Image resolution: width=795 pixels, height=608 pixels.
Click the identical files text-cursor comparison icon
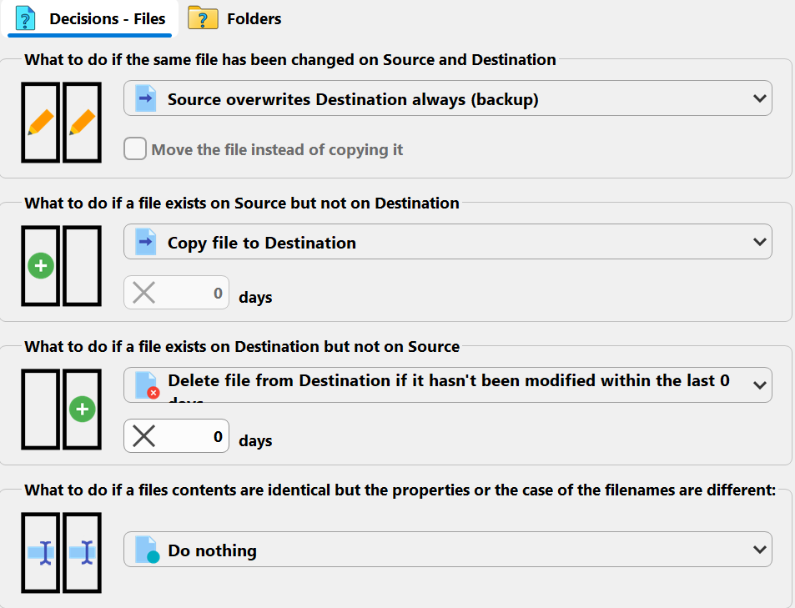[62, 552]
